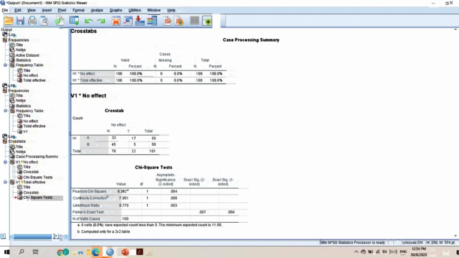Click the taskbar Search icon
The height and width of the screenshot is (258, 459).
tap(22, 251)
